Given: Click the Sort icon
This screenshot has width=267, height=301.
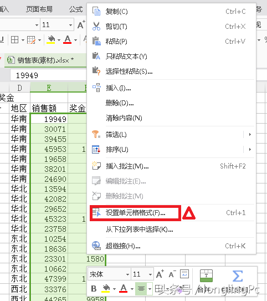Looking at the screenshot, I should pyautogui.click(x=96, y=149).
